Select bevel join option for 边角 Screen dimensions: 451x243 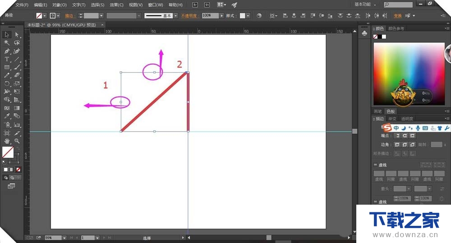[x=413, y=144]
